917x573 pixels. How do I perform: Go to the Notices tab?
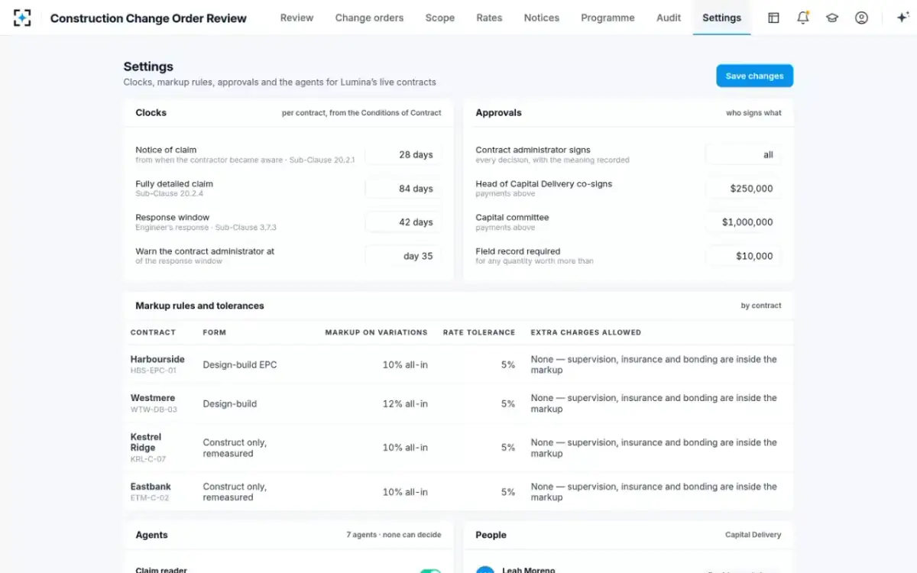coord(541,18)
